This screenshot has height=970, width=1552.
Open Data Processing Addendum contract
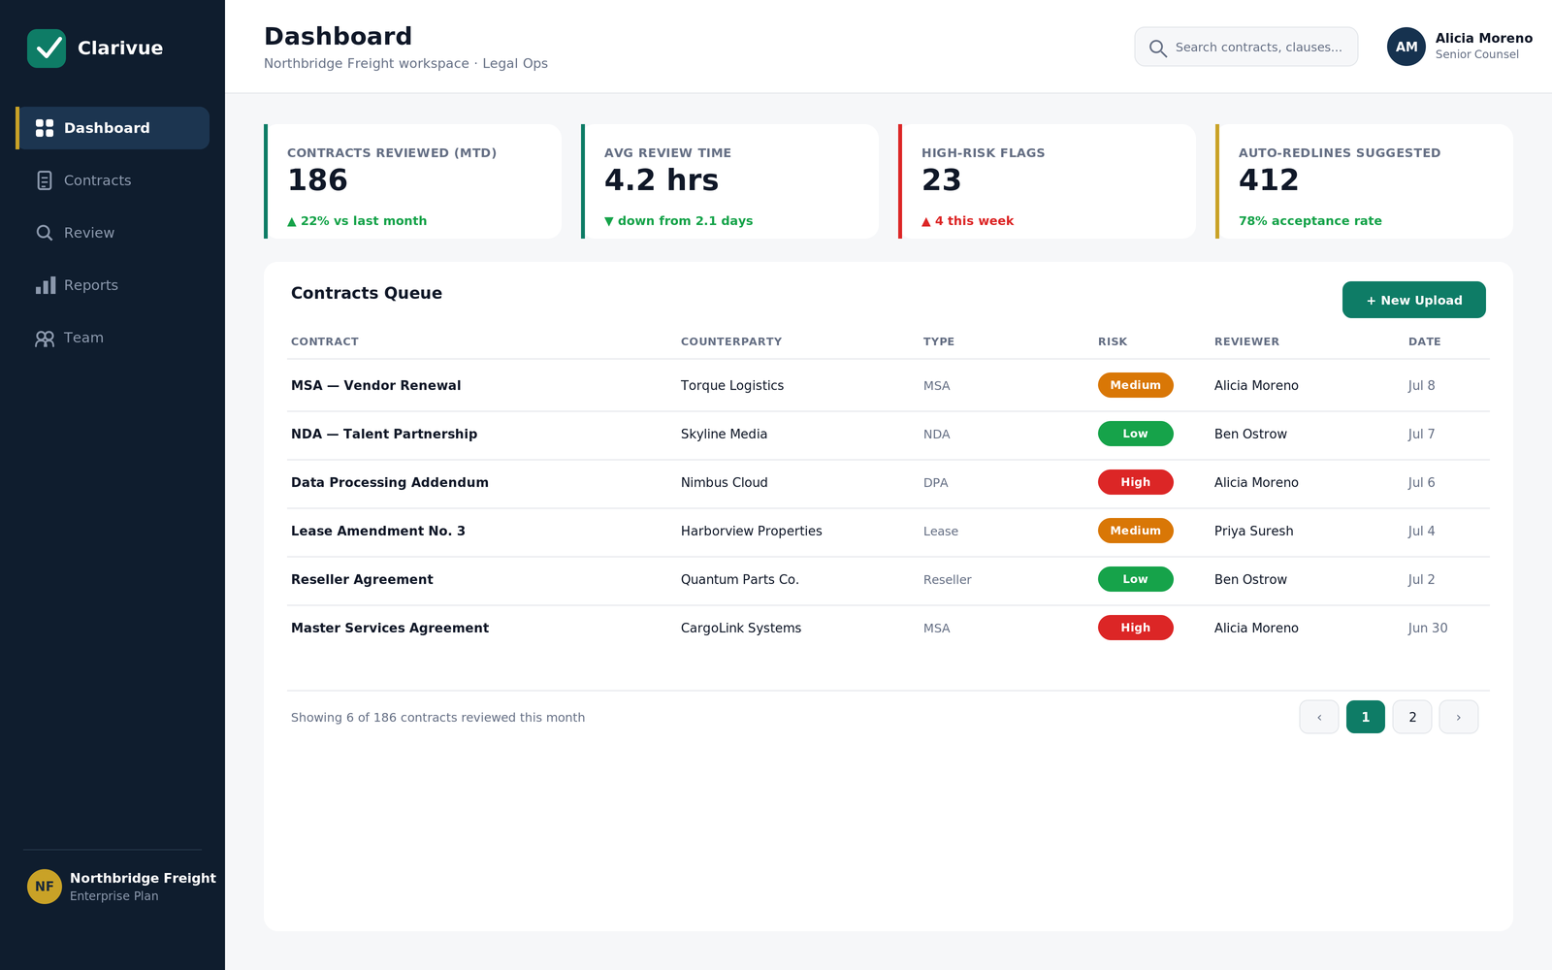[x=390, y=482]
